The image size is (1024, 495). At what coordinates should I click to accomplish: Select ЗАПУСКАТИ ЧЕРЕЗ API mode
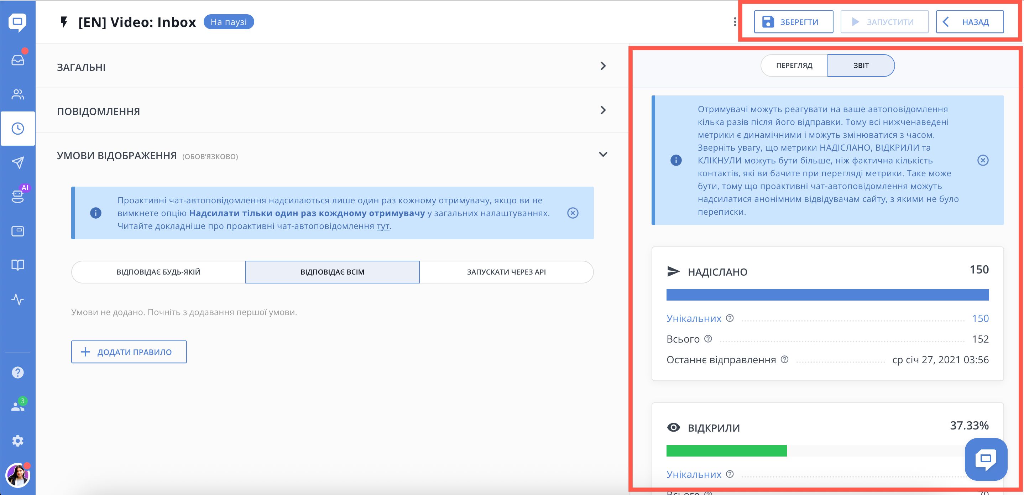(506, 272)
